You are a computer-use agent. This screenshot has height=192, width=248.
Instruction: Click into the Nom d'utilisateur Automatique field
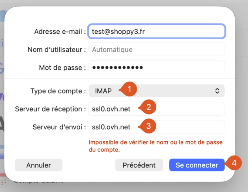click(x=157, y=49)
